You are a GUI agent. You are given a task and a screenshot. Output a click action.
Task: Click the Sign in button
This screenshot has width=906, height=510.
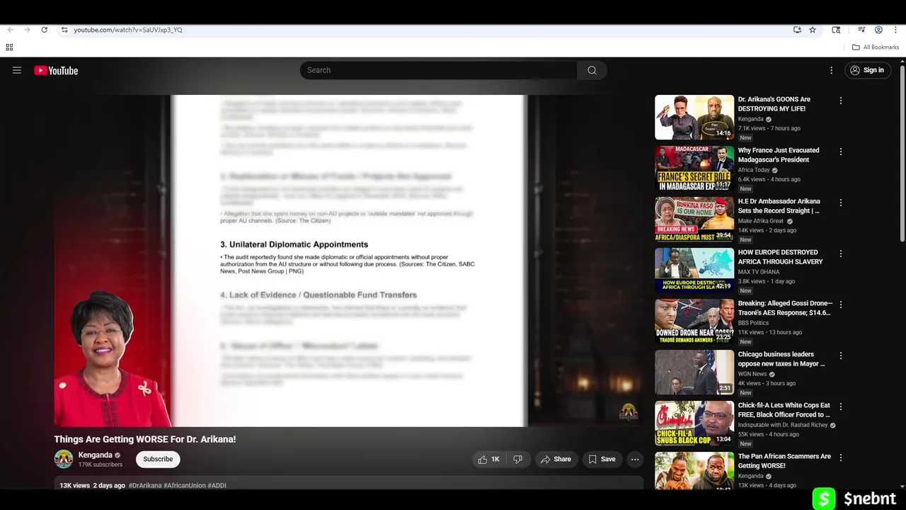pos(867,70)
